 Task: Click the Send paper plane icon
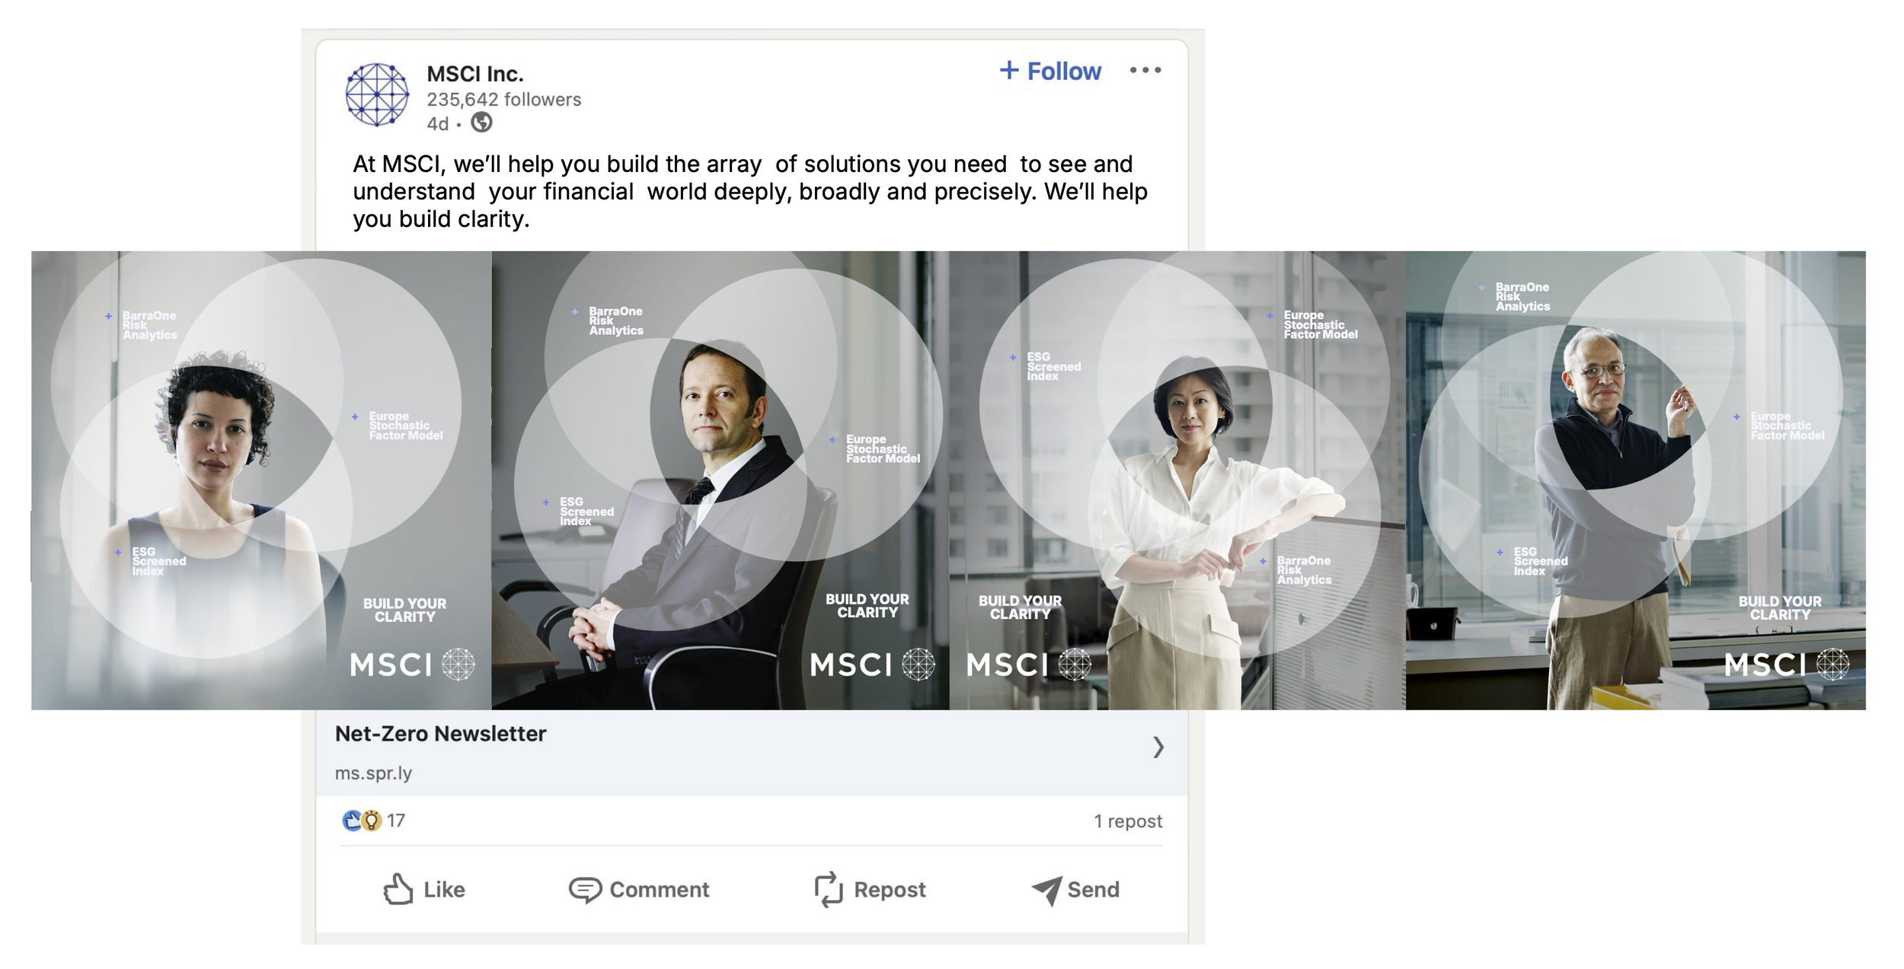(1046, 890)
